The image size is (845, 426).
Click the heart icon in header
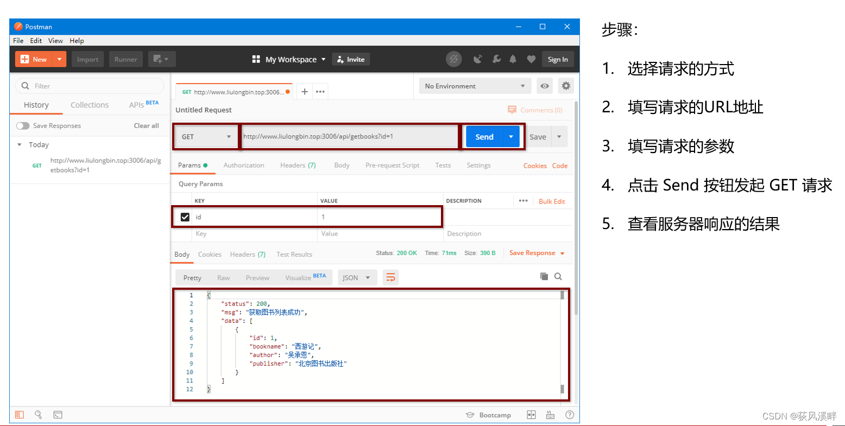click(x=531, y=59)
